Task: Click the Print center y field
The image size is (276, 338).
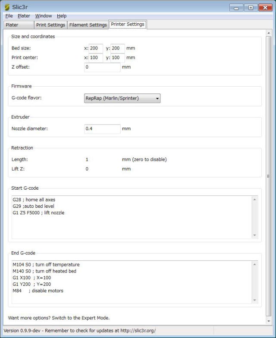Action: [117, 58]
